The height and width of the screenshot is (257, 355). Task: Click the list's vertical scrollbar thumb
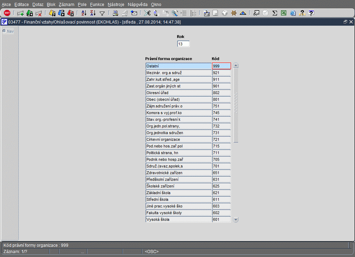click(x=236, y=105)
